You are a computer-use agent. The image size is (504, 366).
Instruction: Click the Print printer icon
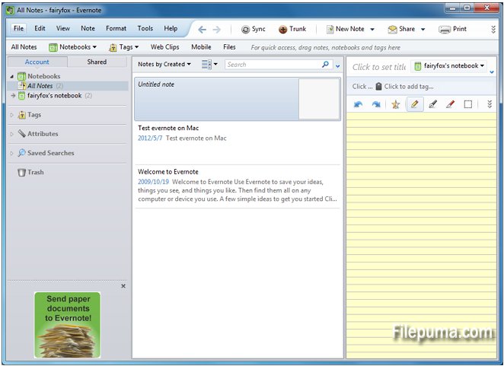pos(445,29)
